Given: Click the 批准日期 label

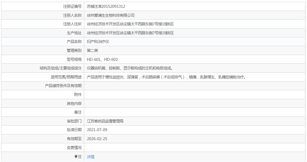Looking at the screenshot, I should 74,130.
